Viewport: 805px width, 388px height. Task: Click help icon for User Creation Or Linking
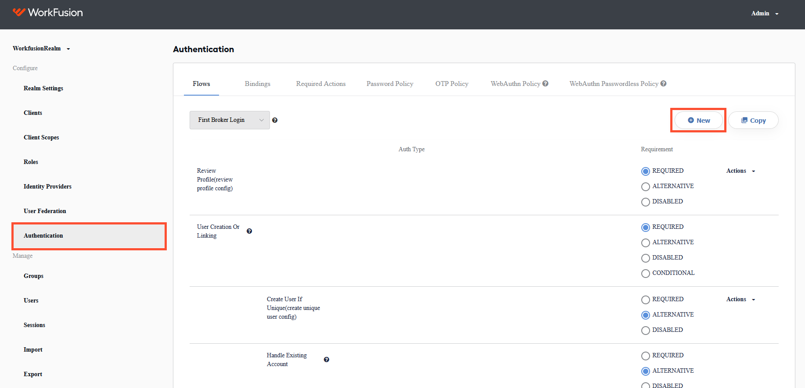[x=249, y=231]
